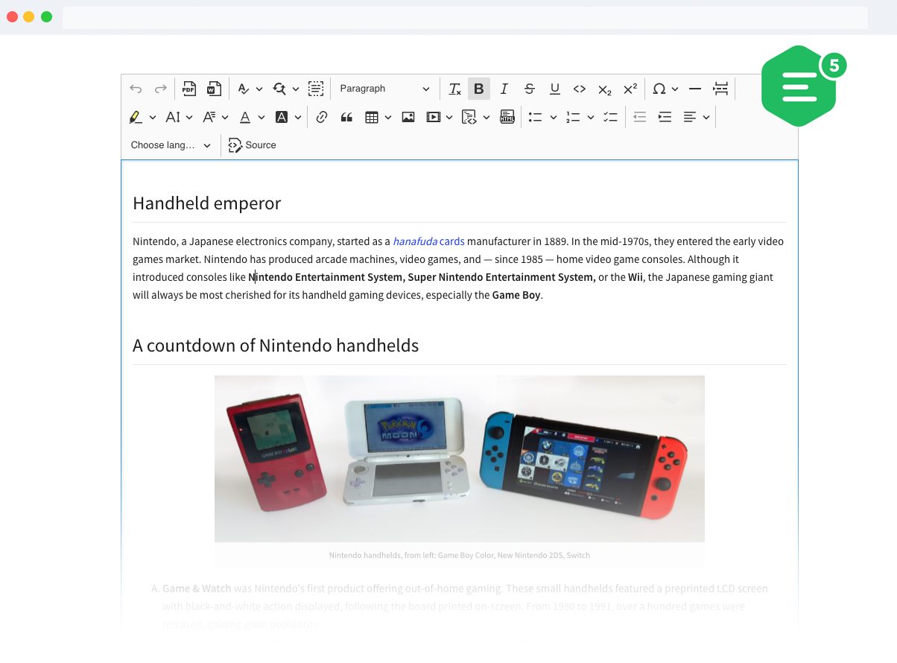Insert a code block
This screenshot has height=663, width=897.
pyautogui.click(x=469, y=117)
